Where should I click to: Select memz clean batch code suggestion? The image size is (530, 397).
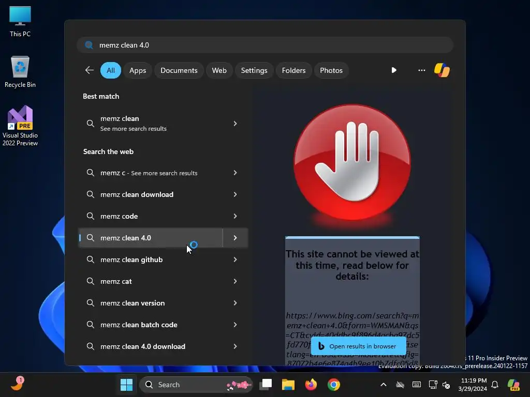pos(150,325)
